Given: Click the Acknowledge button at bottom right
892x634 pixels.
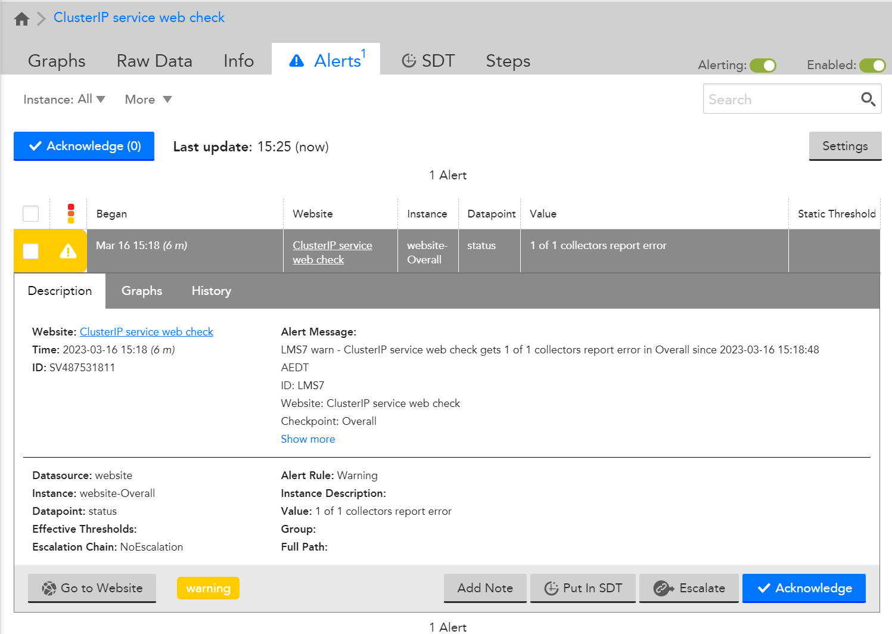Looking at the screenshot, I should tap(804, 588).
